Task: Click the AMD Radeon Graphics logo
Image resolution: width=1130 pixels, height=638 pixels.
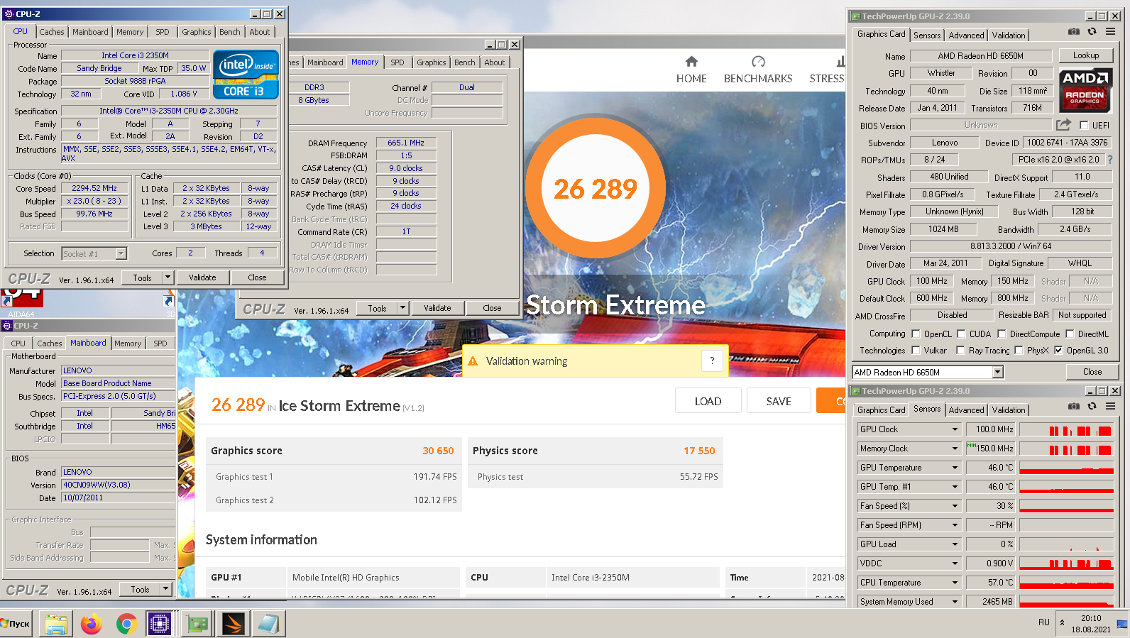Action: tap(1085, 89)
